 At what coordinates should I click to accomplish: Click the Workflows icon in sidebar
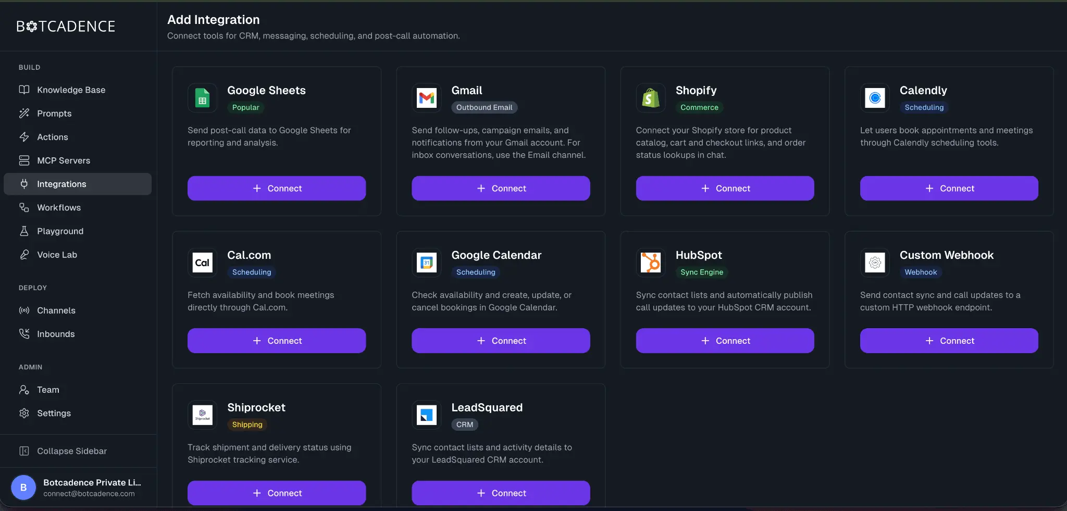[x=24, y=207]
